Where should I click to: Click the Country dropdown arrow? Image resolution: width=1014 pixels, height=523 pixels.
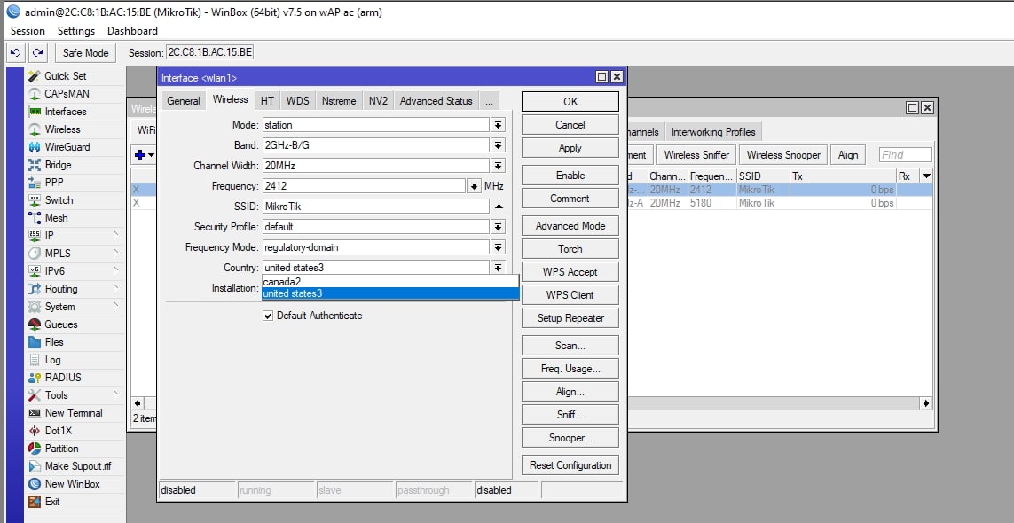coord(498,268)
